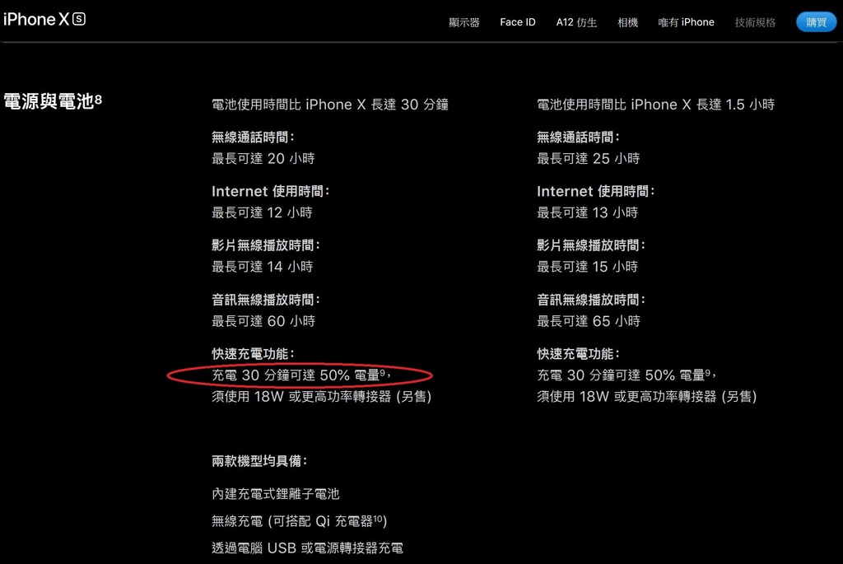This screenshot has height=564, width=843.
Task: Open the 顯示器 navigation tab
Action: (464, 22)
